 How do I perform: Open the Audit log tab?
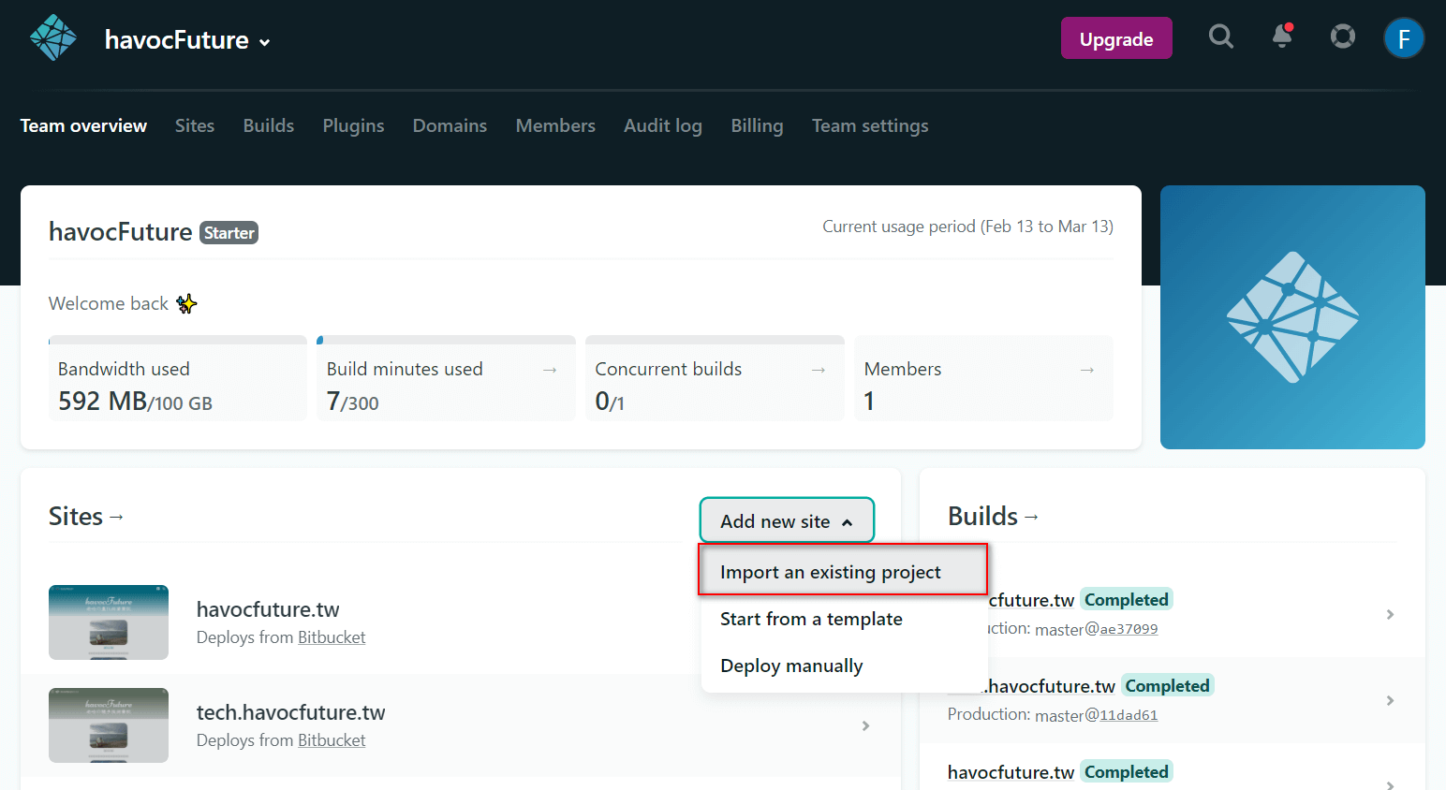pos(662,125)
